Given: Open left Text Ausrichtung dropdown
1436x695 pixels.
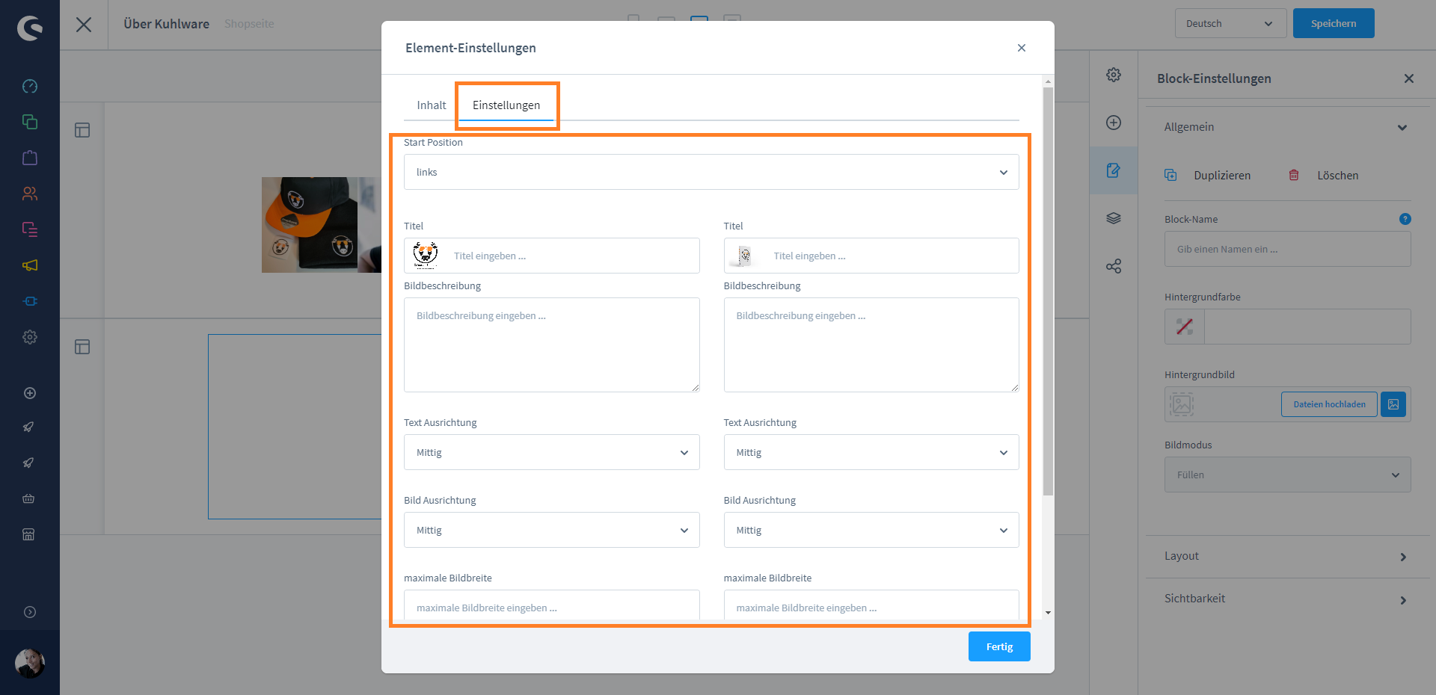Looking at the screenshot, I should 552,452.
